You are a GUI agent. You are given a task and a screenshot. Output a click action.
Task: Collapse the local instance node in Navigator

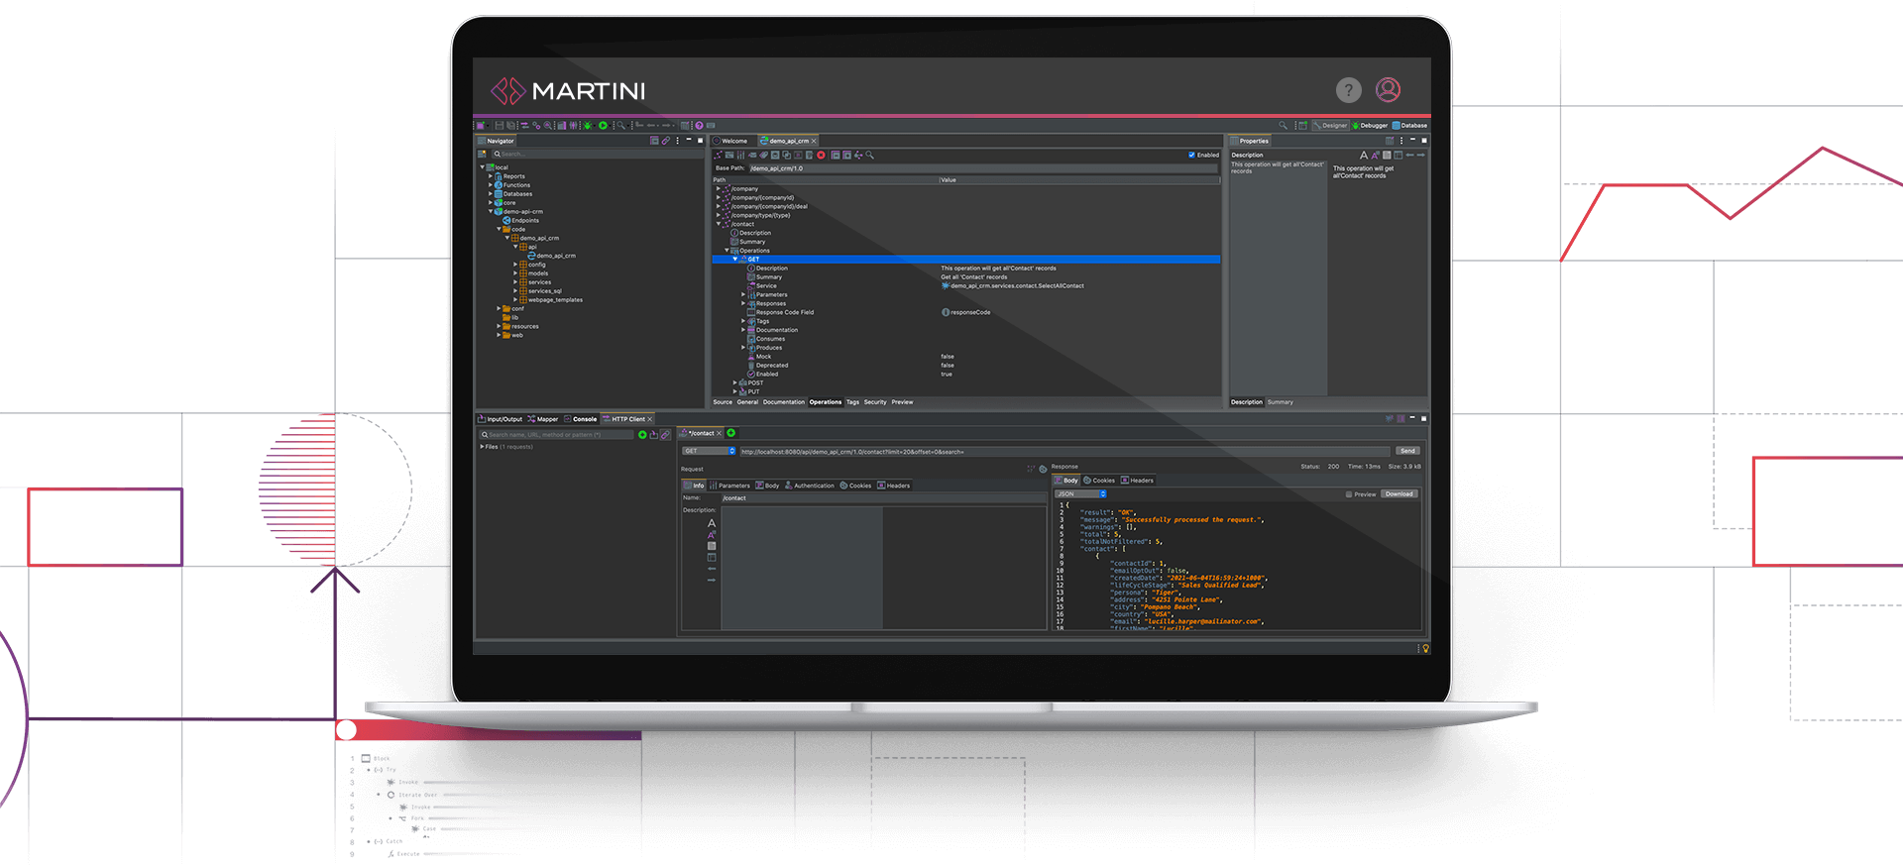(483, 167)
